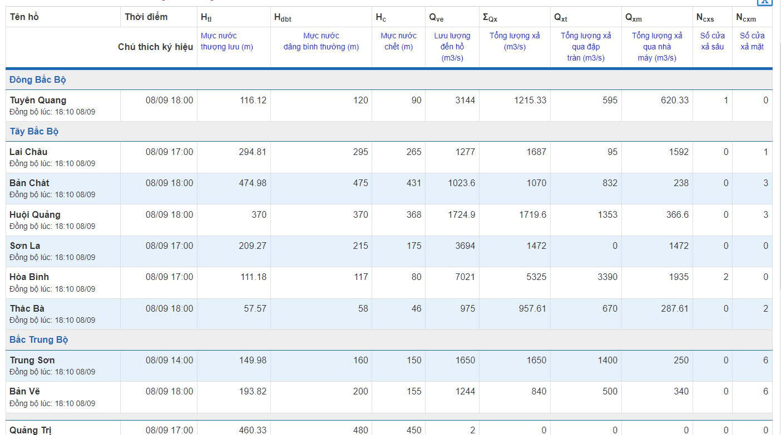The width and height of the screenshot is (781, 435).
Task: Click the Qve column header
Action: pos(436,18)
